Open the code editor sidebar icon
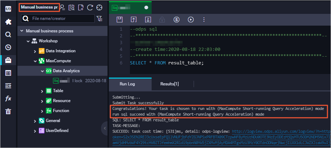The width and height of the screenshot is (331, 148). tap(8, 9)
